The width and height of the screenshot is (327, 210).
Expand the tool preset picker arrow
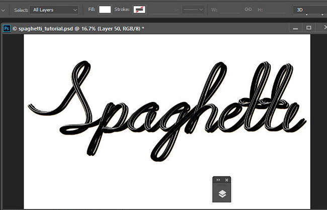click(3, 10)
